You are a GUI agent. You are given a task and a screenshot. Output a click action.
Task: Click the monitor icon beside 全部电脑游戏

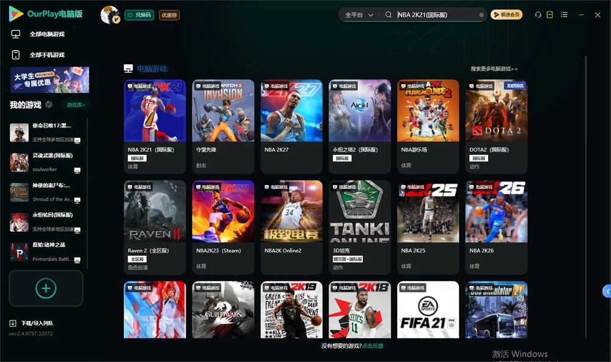tap(16, 34)
